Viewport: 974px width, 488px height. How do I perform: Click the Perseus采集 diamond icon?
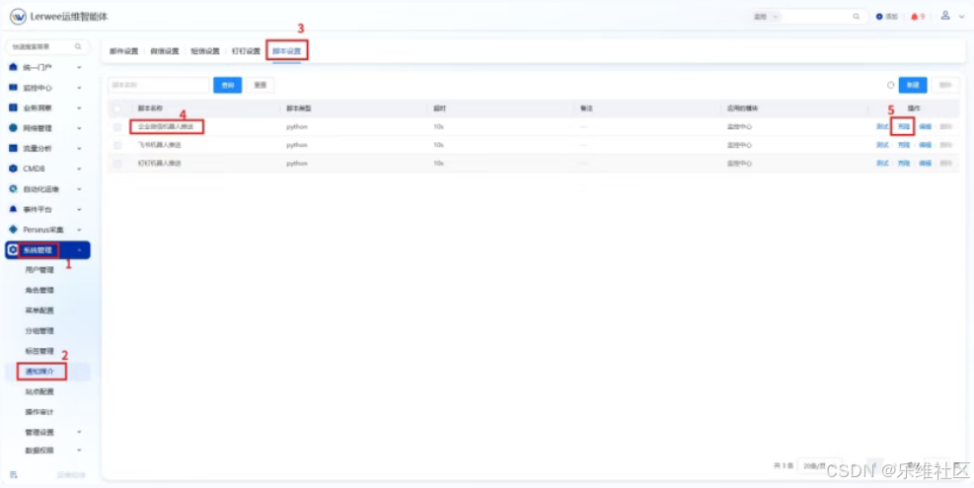[13, 229]
